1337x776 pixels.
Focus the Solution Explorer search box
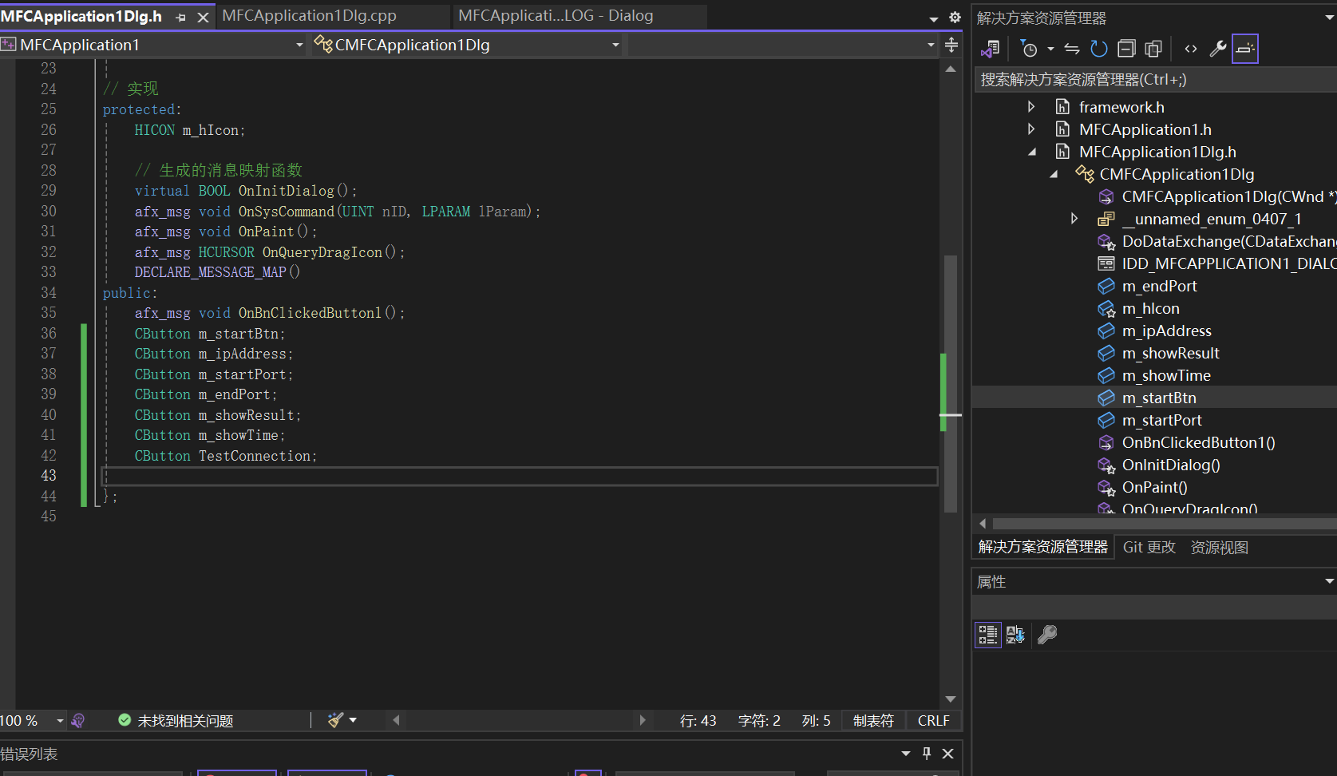(1154, 80)
